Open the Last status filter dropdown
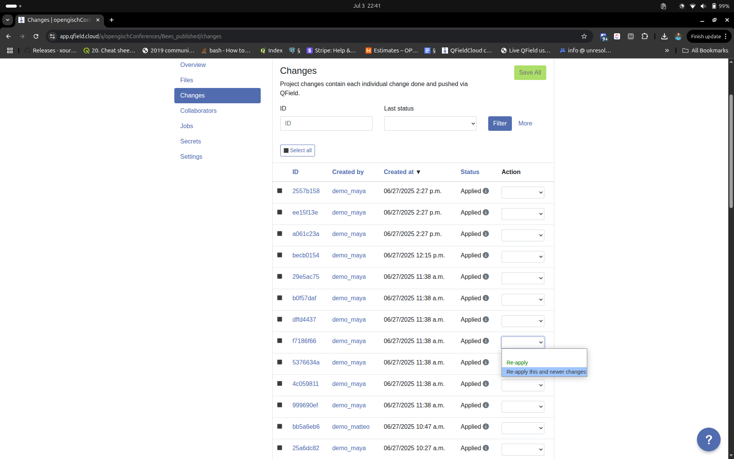The image size is (734, 459). tap(430, 124)
